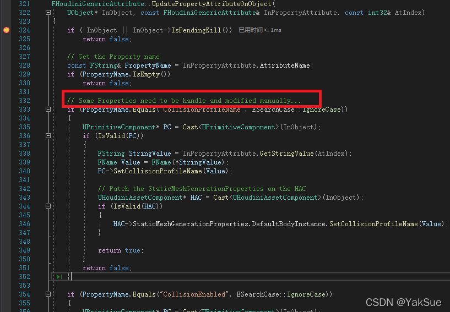Click line number 340 in the gutter

tap(24, 171)
